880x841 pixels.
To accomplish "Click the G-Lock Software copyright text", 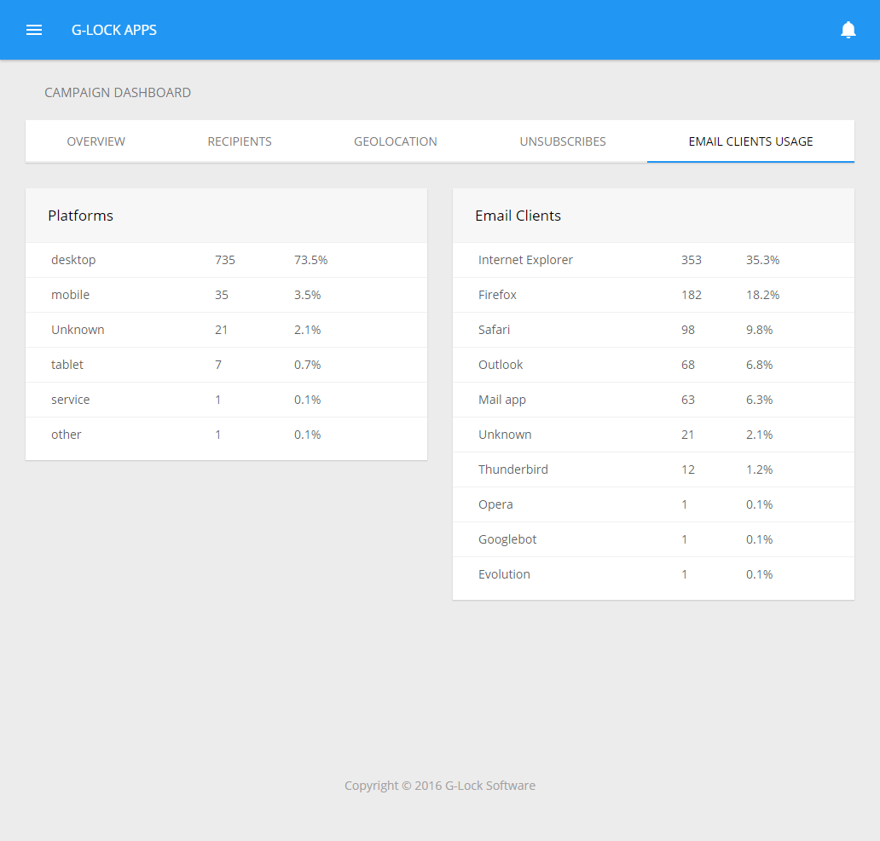I will (x=439, y=785).
